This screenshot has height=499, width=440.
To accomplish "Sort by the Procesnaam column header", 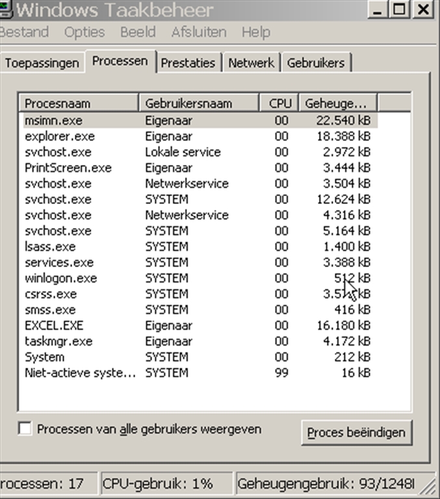I will pos(79,103).
